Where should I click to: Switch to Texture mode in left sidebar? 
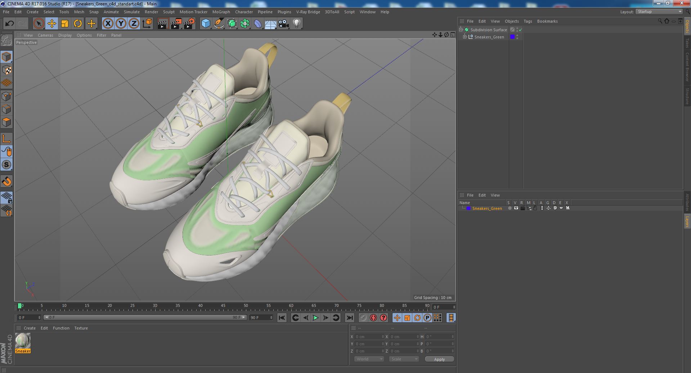coord(6,70)
